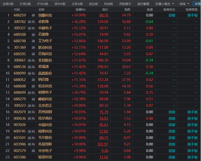This screenshot has width=201, height=161.
Task: Click the 现价 column header
Action: point(105,10)
